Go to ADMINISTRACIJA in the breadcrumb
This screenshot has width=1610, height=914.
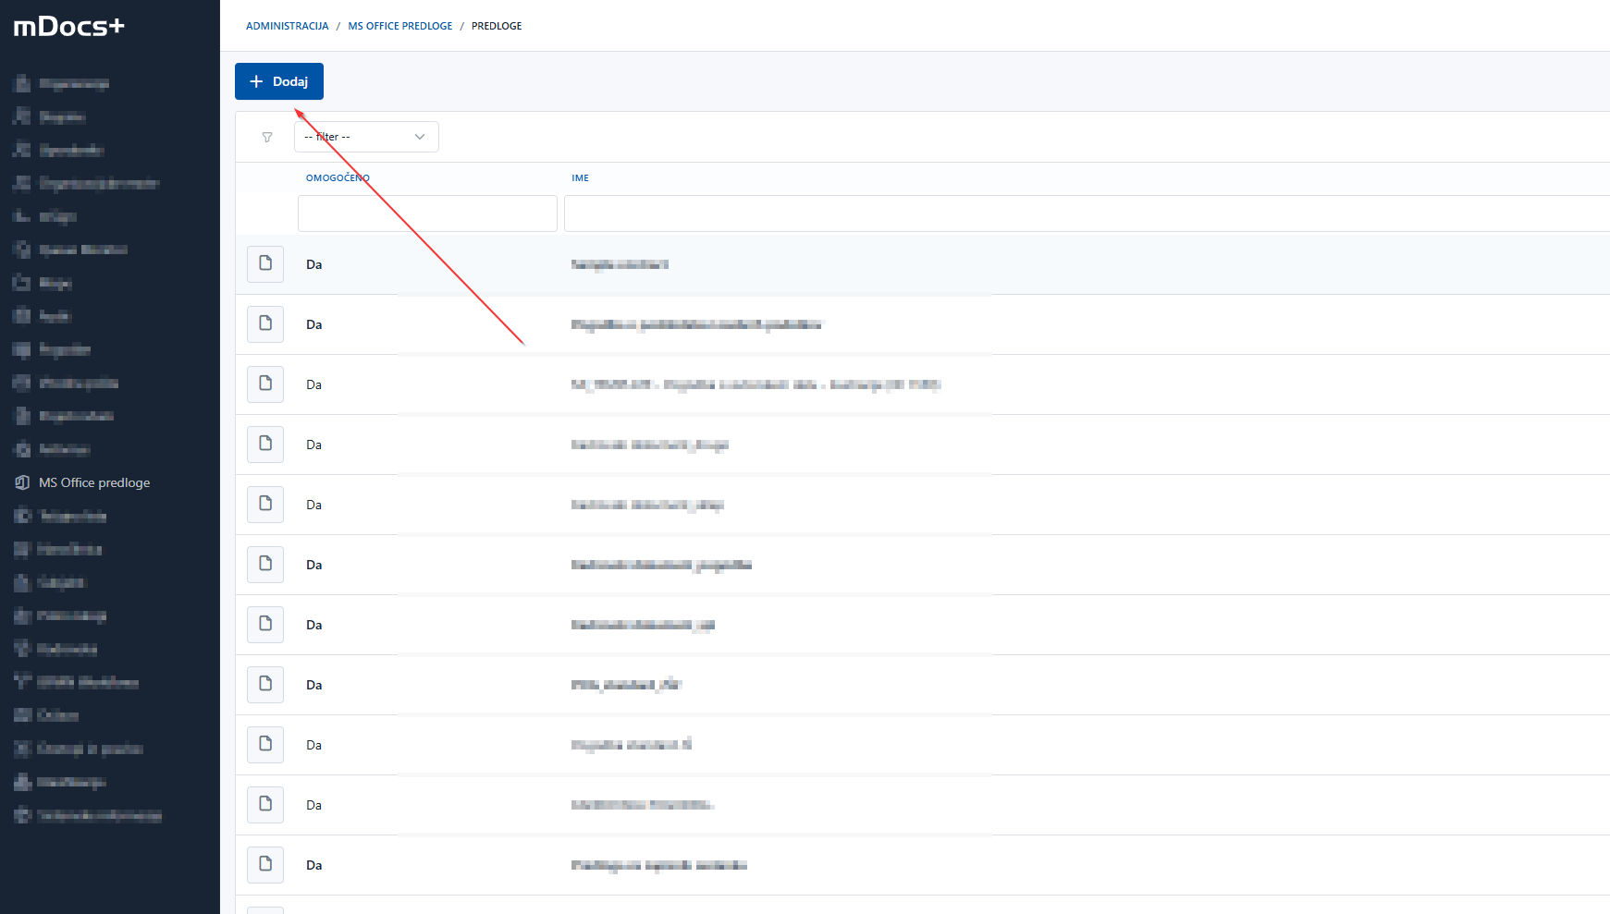click(287, 26)
